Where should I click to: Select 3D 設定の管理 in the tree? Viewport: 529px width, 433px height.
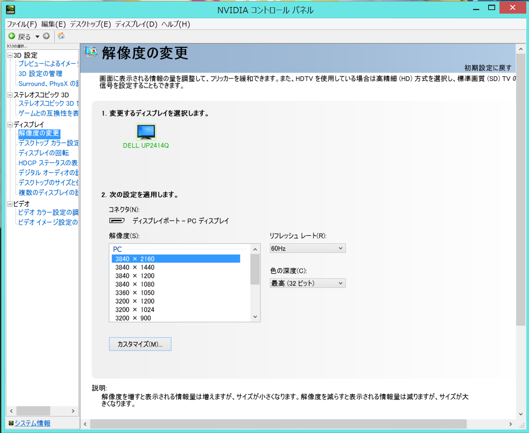pyautogui.click(x=40, y=73)
